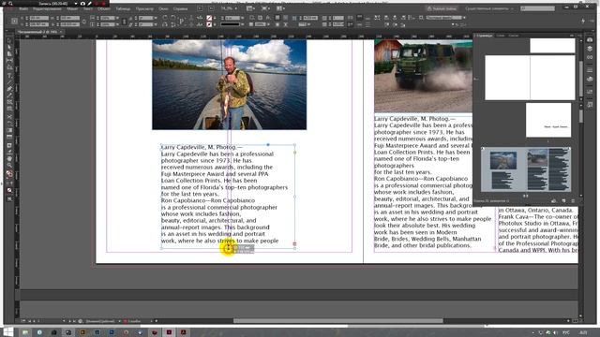Open the Arrange Documents dropdown
This screenshot has height=337, width=600.
click(280, 8)
